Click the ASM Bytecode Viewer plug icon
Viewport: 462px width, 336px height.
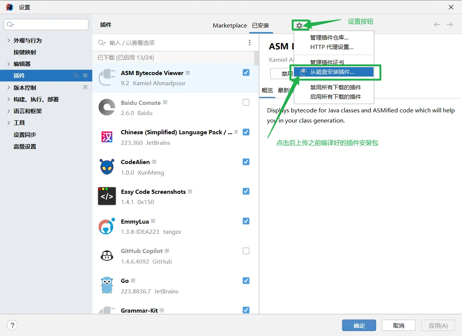coord(107,78)
